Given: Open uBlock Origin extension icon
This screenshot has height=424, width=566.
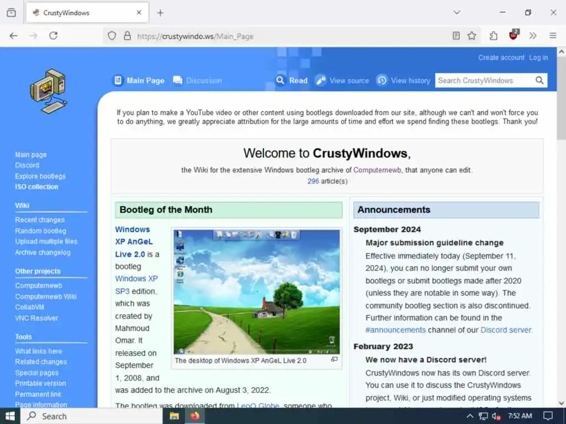Looking at the screenshot, I should coord(513,35).
